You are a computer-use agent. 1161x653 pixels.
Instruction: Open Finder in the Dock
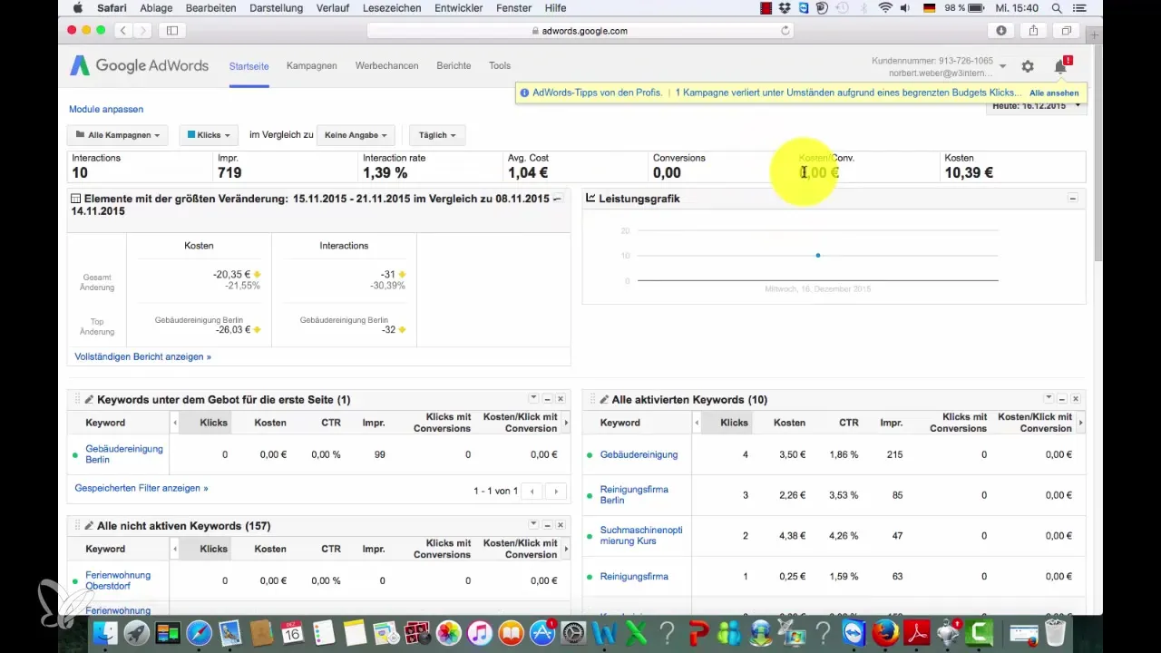coord(106,632)
